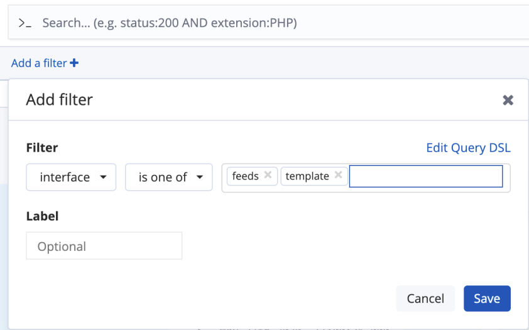This screenshot has width=529, height=330.
Task: Click the 'Add filter' dialog title
Action: [59, 99]
